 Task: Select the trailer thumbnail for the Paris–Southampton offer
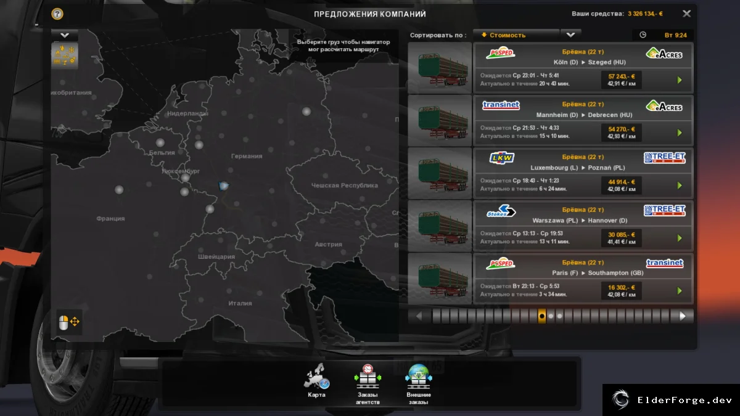point(440,279)
